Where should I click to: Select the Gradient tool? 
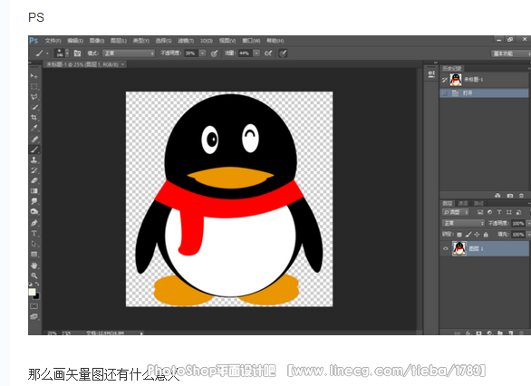(x=34, y=191)
